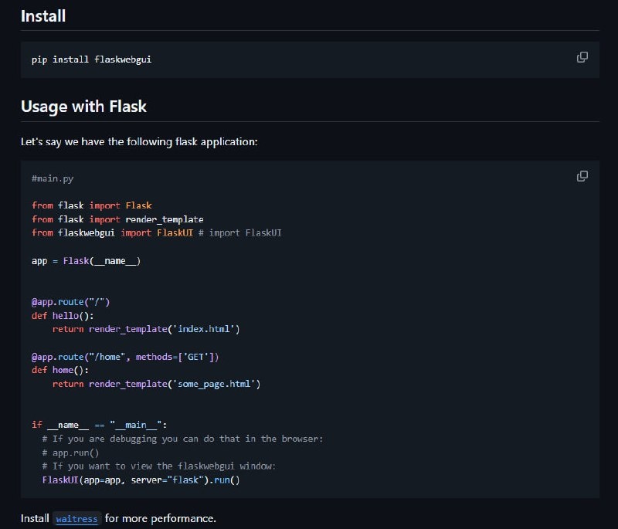618x529 pixels.
Task: Click the render_template('some_page.html') return line
Action: (157, 384)
